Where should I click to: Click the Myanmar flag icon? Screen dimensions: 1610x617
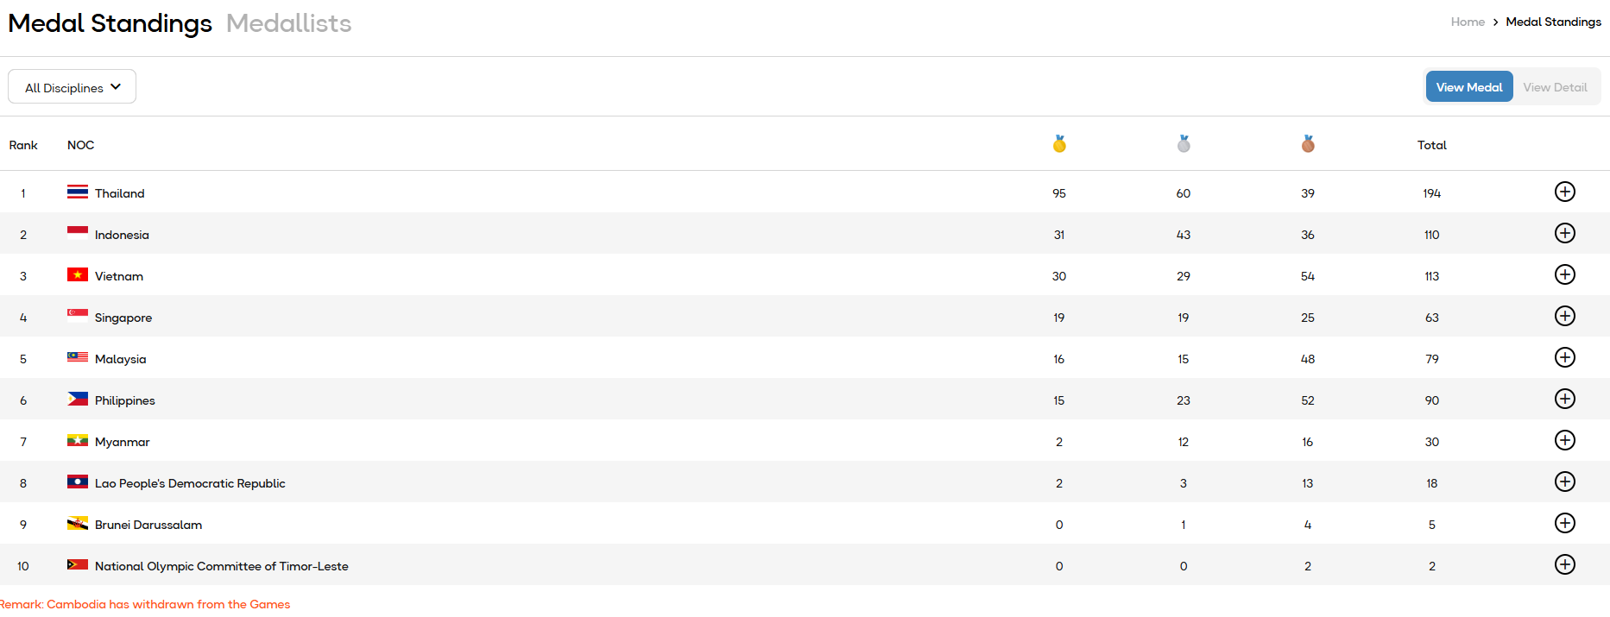(78, 441)
